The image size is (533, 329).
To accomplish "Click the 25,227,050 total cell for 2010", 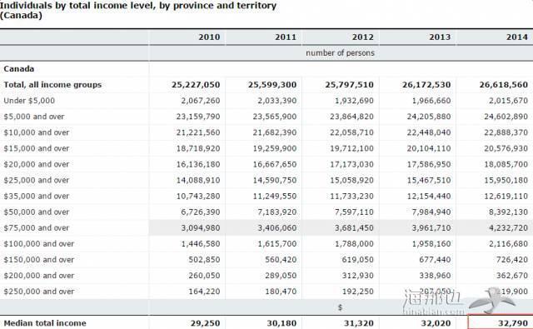I will (196, 85).
